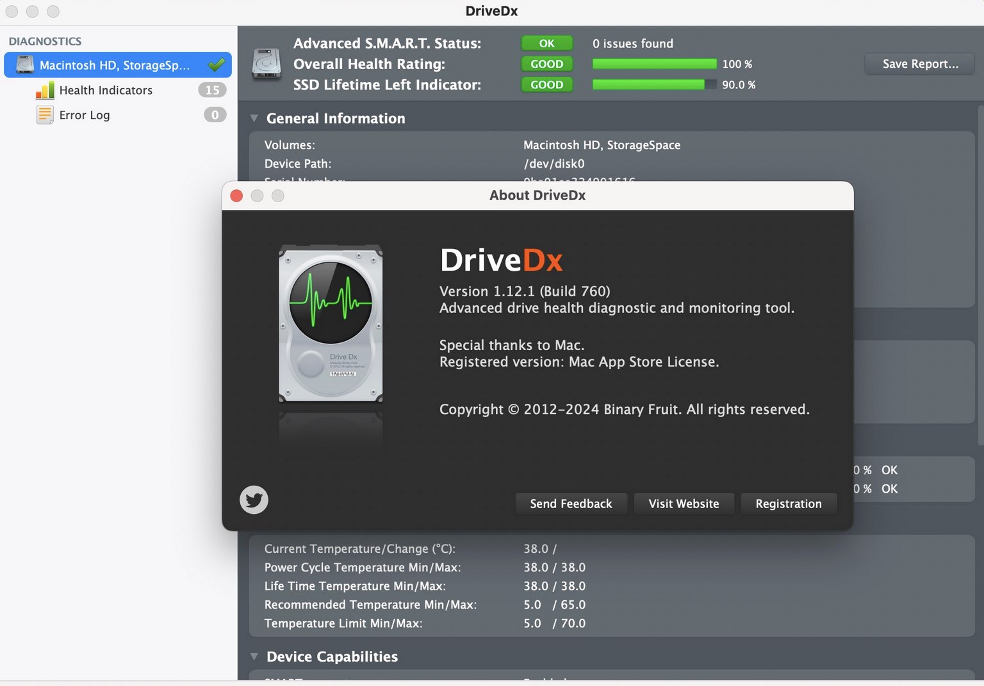Collapse the Device Capabilities section
This screenshot has width=984, height=686.
pyautogui.click(x=254, y=657)
